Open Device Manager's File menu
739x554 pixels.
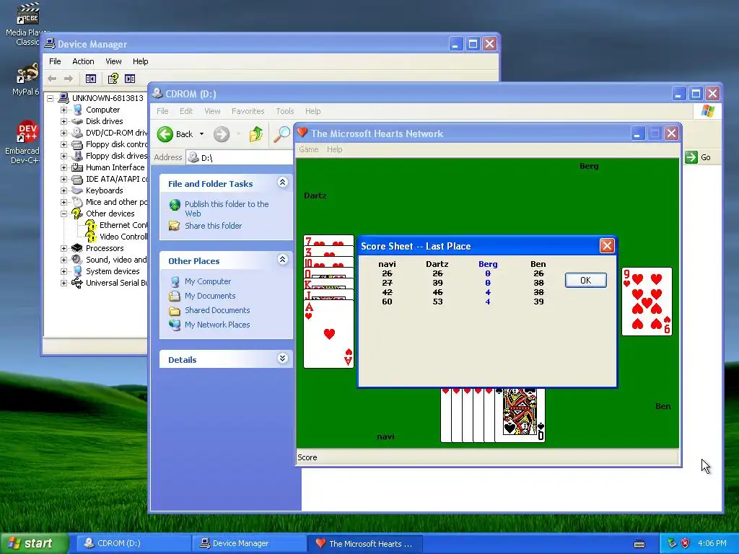55,61
